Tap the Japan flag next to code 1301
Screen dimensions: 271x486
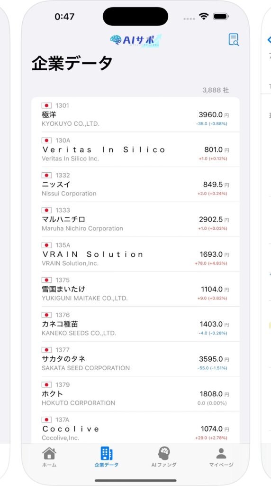pos(46,106)
